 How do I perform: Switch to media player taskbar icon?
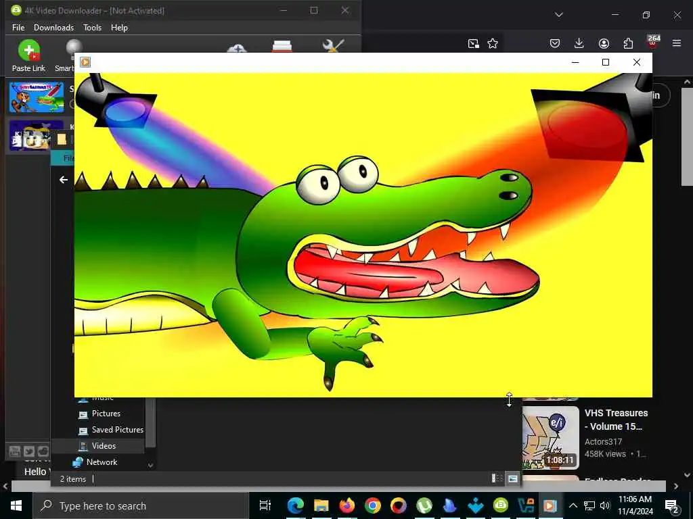tap(550, 505)
